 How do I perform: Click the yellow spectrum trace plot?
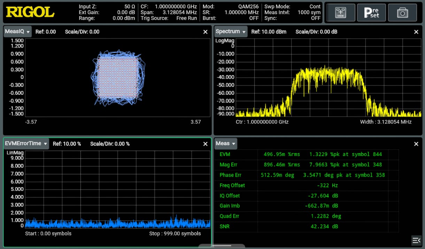[x=328, y=77]
